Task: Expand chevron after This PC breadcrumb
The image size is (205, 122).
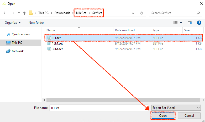Action: (51, 13)
